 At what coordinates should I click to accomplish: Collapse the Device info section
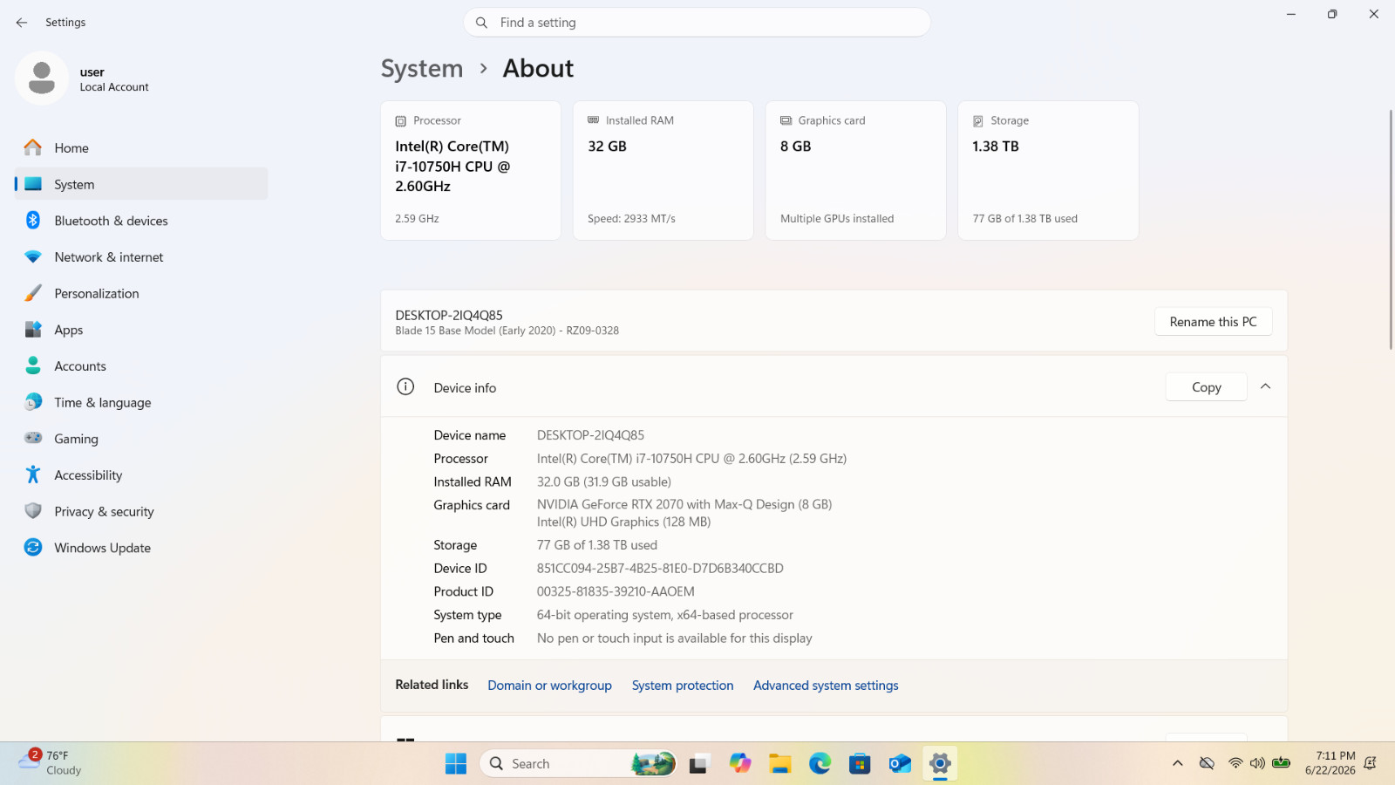point(1266,386)
